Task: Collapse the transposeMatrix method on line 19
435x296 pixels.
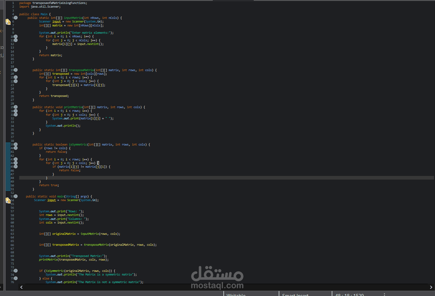Action: click(16, 70)
